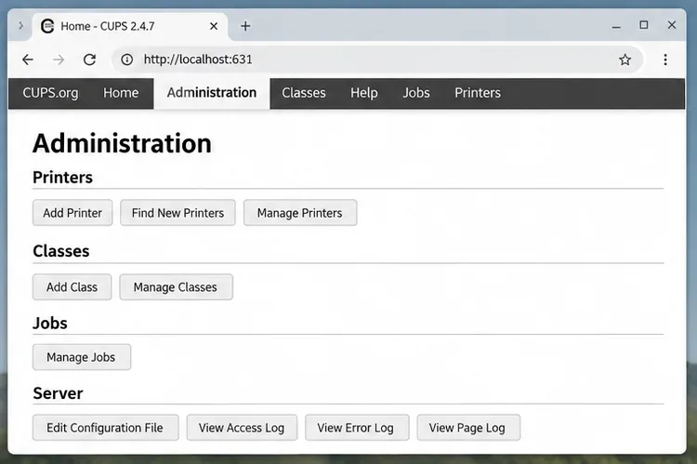Open Manage Classes
The width and height of the screenshot is (697, 464).
coord(176,287)
